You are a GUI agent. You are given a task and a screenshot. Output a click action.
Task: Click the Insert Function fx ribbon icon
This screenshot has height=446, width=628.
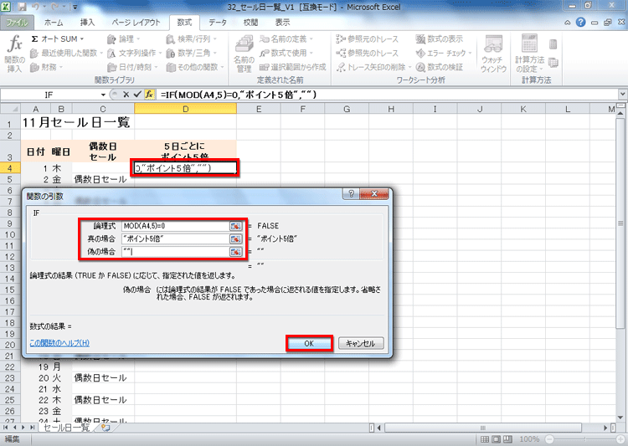[x=15, y=54]
